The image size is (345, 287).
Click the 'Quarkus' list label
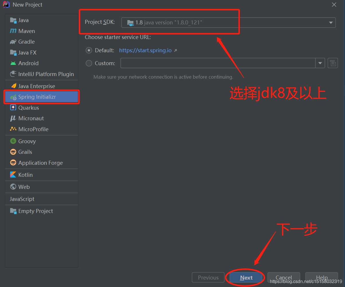click(29, 108)
